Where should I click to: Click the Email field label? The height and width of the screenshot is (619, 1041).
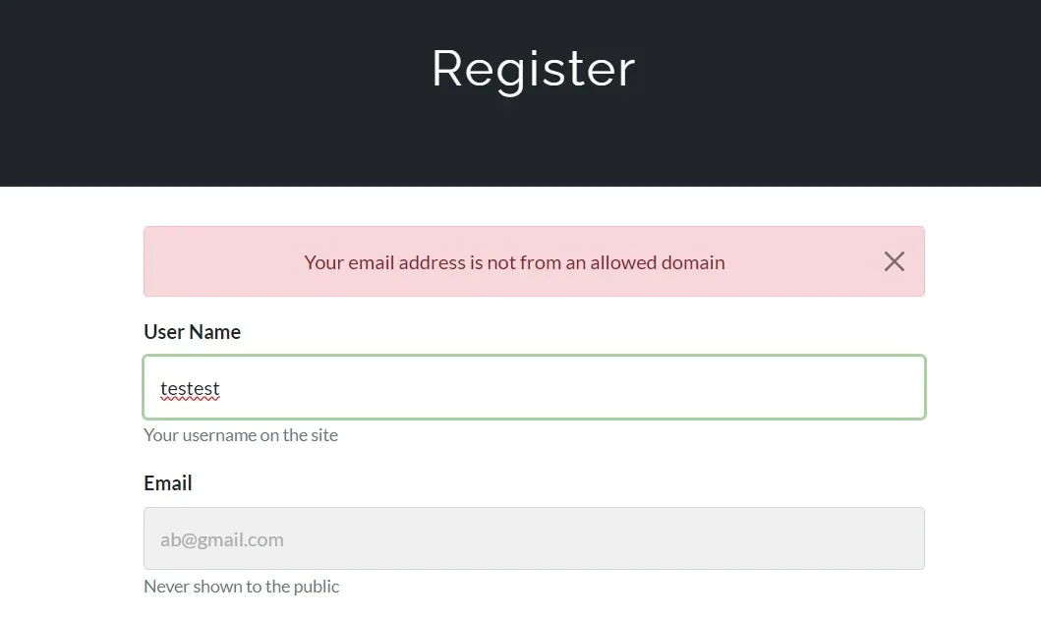coord(168,483)
